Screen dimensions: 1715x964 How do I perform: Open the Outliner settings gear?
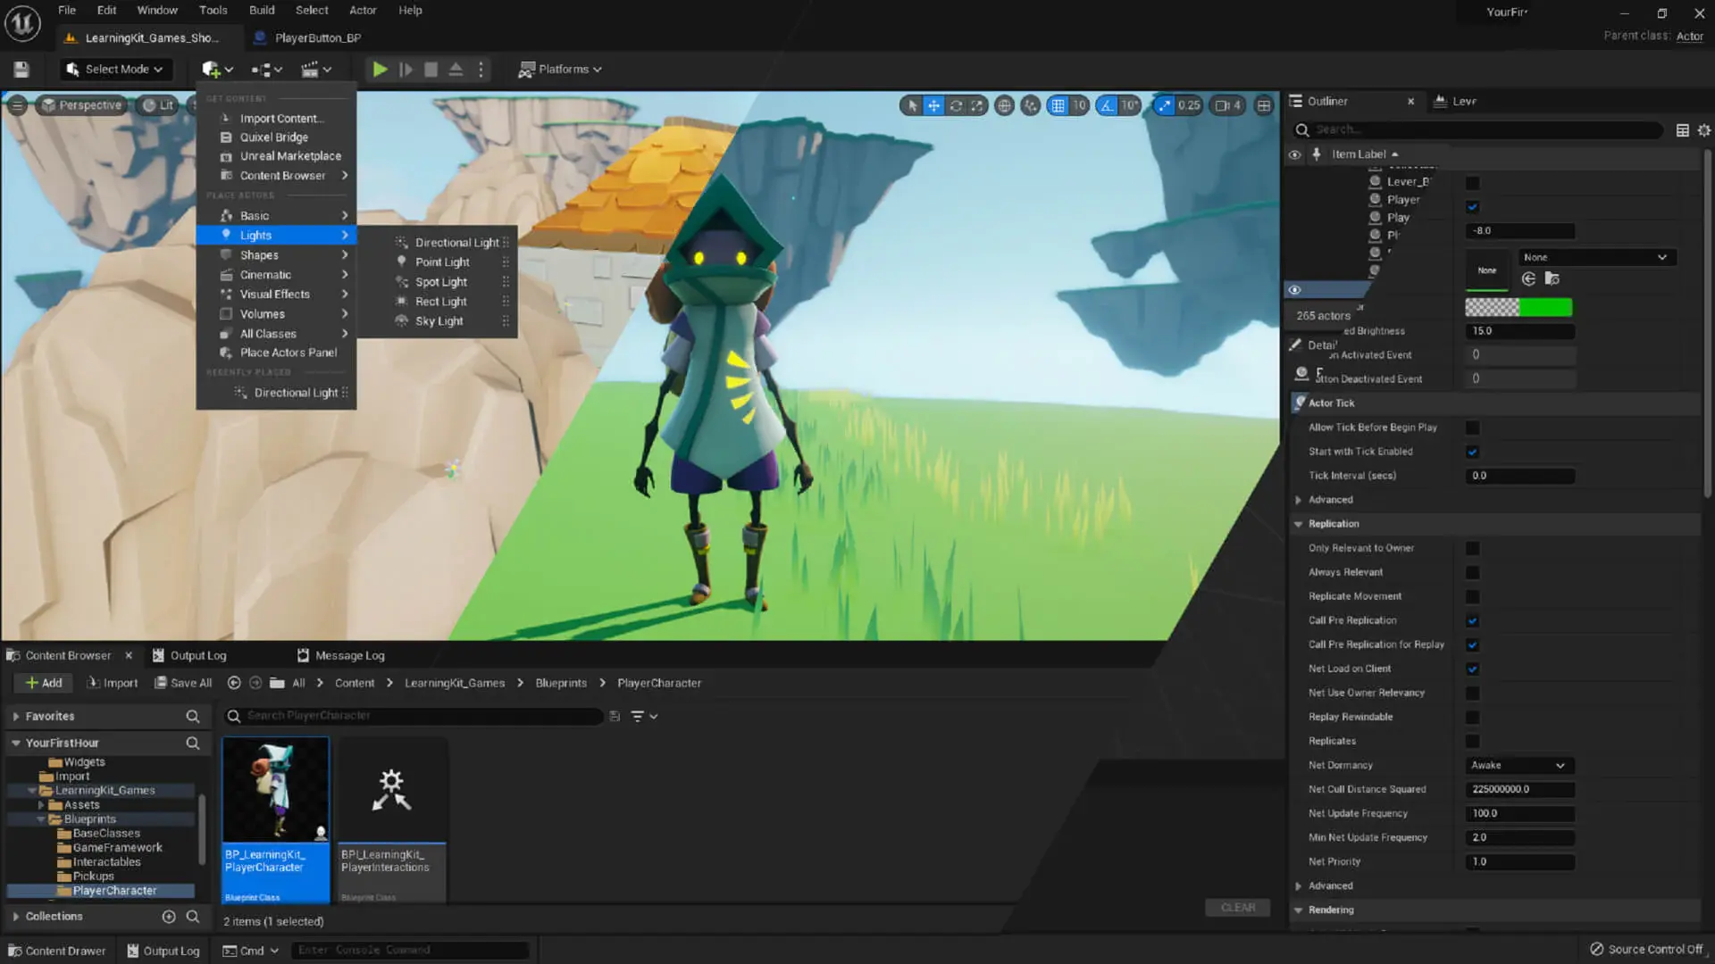tap(1702, 129)
